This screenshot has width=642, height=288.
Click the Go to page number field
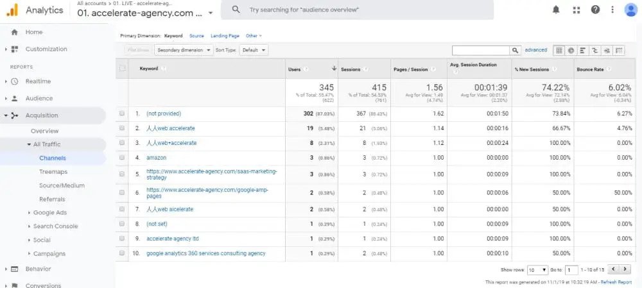point(571,270)
